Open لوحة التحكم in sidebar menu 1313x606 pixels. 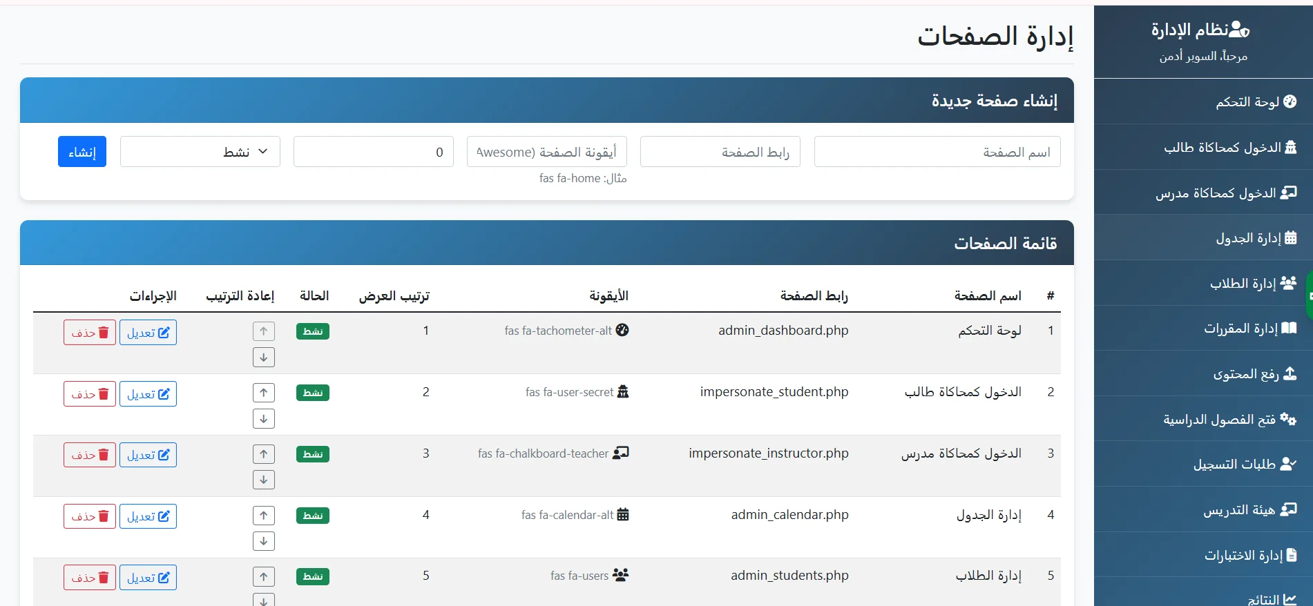[x=1203, y=101]
